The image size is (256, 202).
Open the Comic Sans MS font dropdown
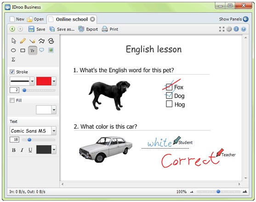click(33, 131)
